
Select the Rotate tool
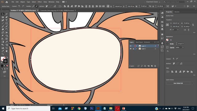6,30
